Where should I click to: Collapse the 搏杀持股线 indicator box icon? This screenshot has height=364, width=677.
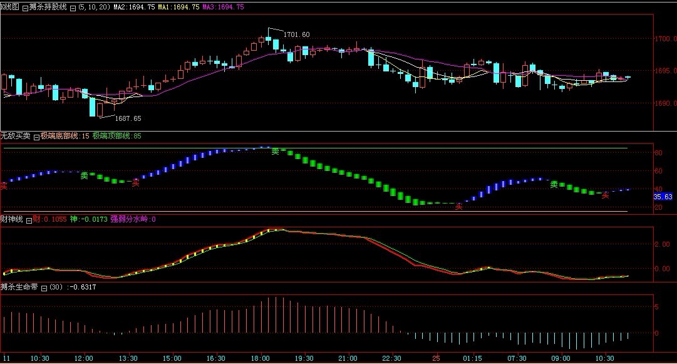[x=73, y=8]
